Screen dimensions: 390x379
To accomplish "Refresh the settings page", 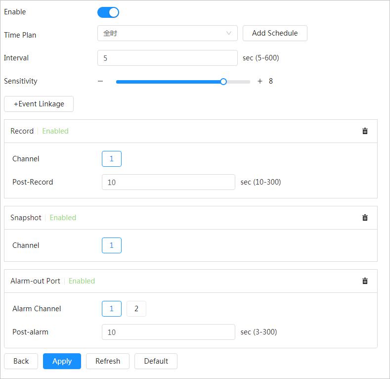I will 108,361.
